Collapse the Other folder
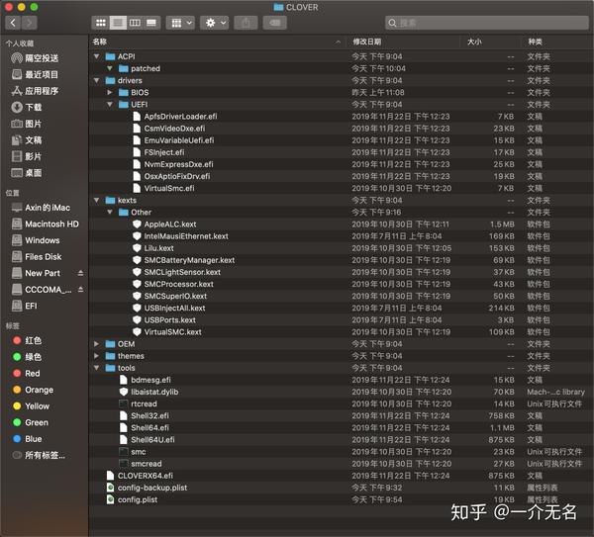This screenshot has width=594, height=537. pyautogui.click(x=110, y=212)
